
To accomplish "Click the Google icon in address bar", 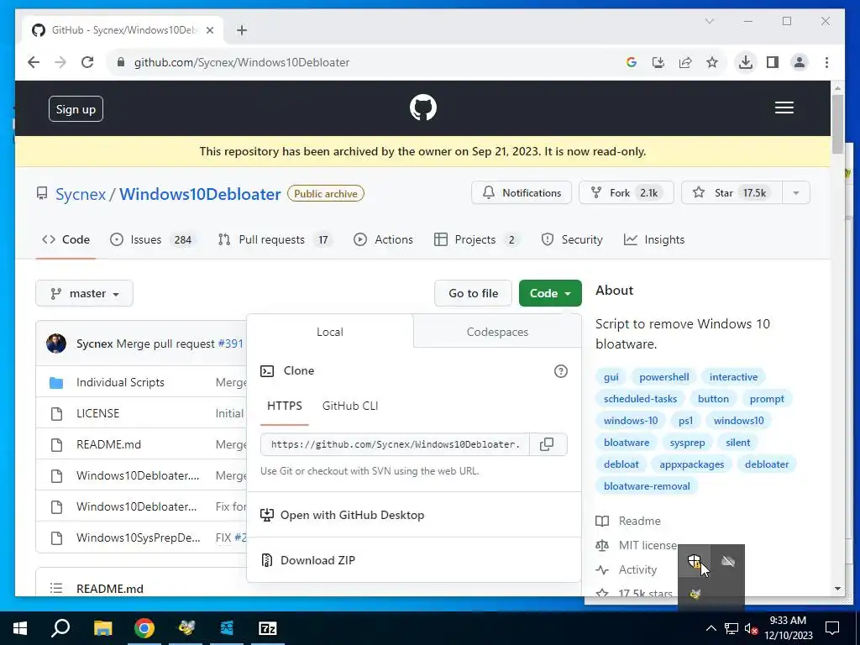I will (632, 62).
